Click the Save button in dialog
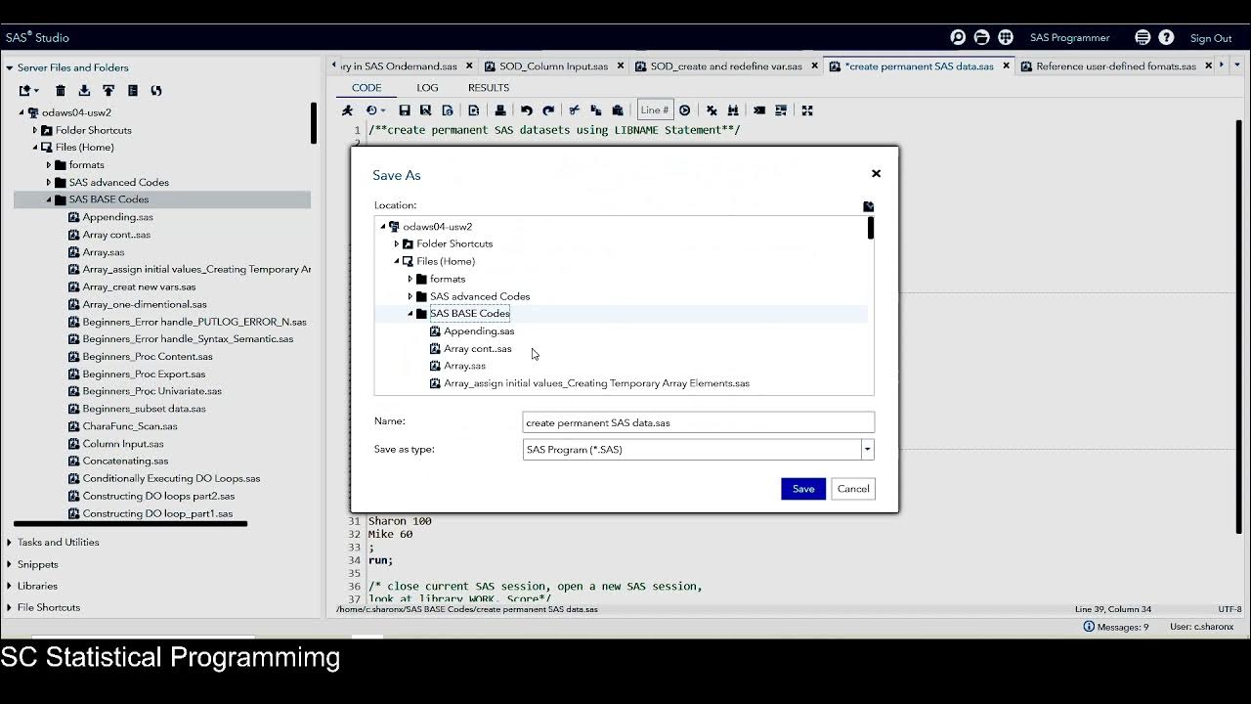 coord(803,489)
